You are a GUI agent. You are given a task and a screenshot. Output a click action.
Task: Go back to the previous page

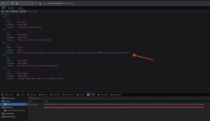tap(3, 3)
